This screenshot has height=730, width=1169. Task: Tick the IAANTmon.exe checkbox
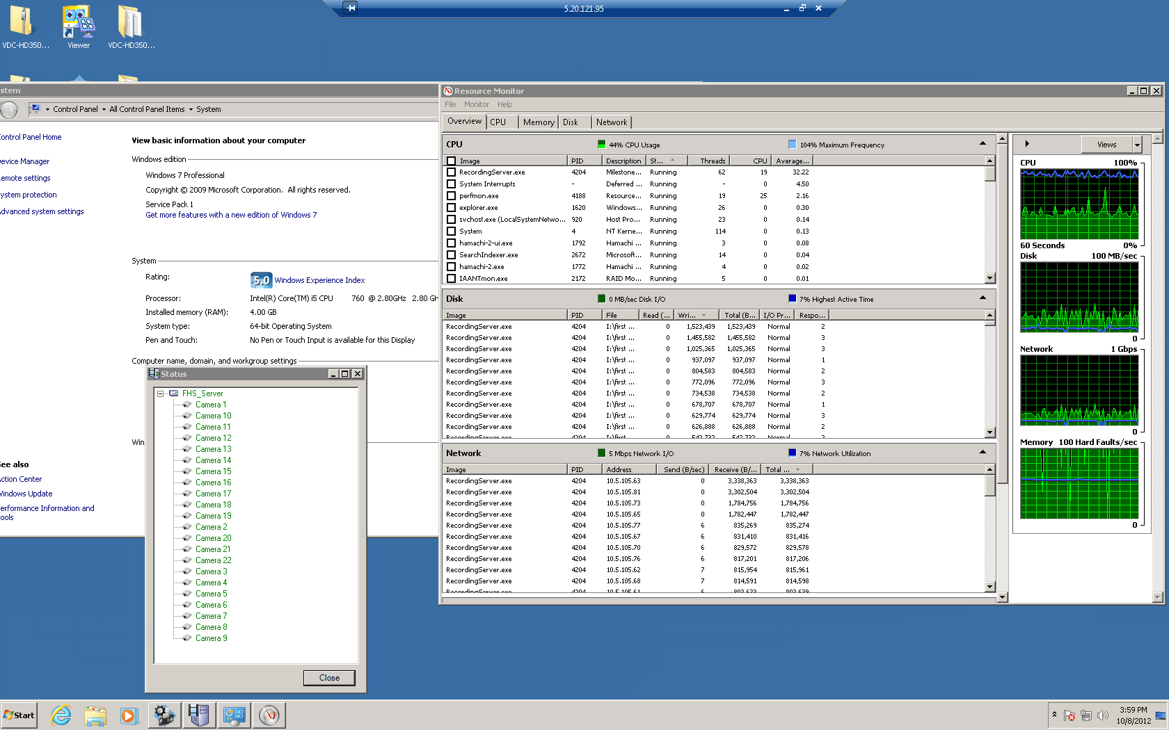[x=451, y=279]
